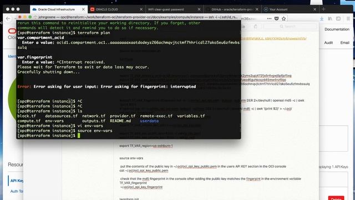Open the Audit menu item
This screenshot has height=200, width=355.
click(x=328, y=43)
